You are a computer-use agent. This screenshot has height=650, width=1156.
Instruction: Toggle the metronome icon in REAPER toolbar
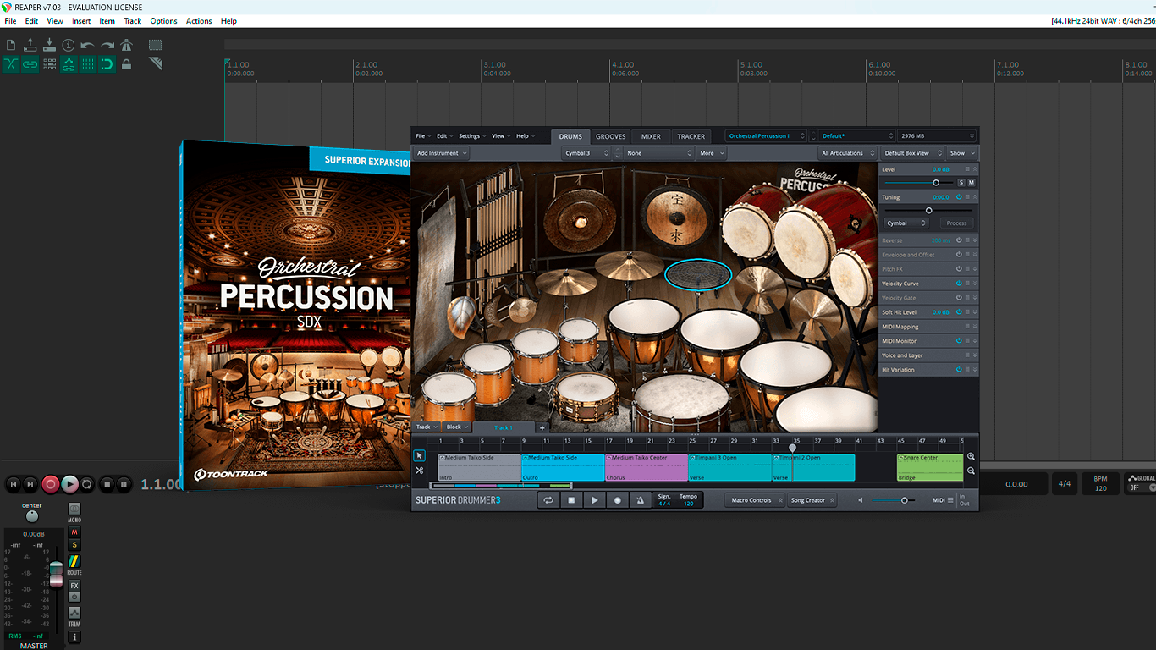(127, 45)
